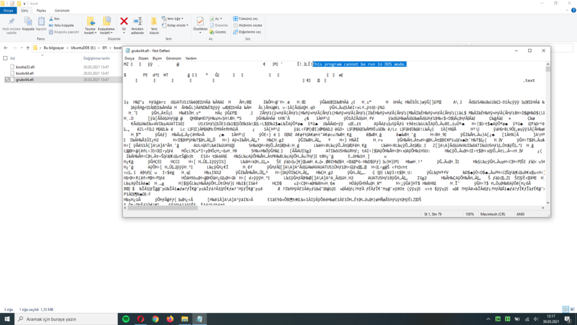577x325 pixels.
Task: Delete file with red Sil icon
Action: point(124,21)
